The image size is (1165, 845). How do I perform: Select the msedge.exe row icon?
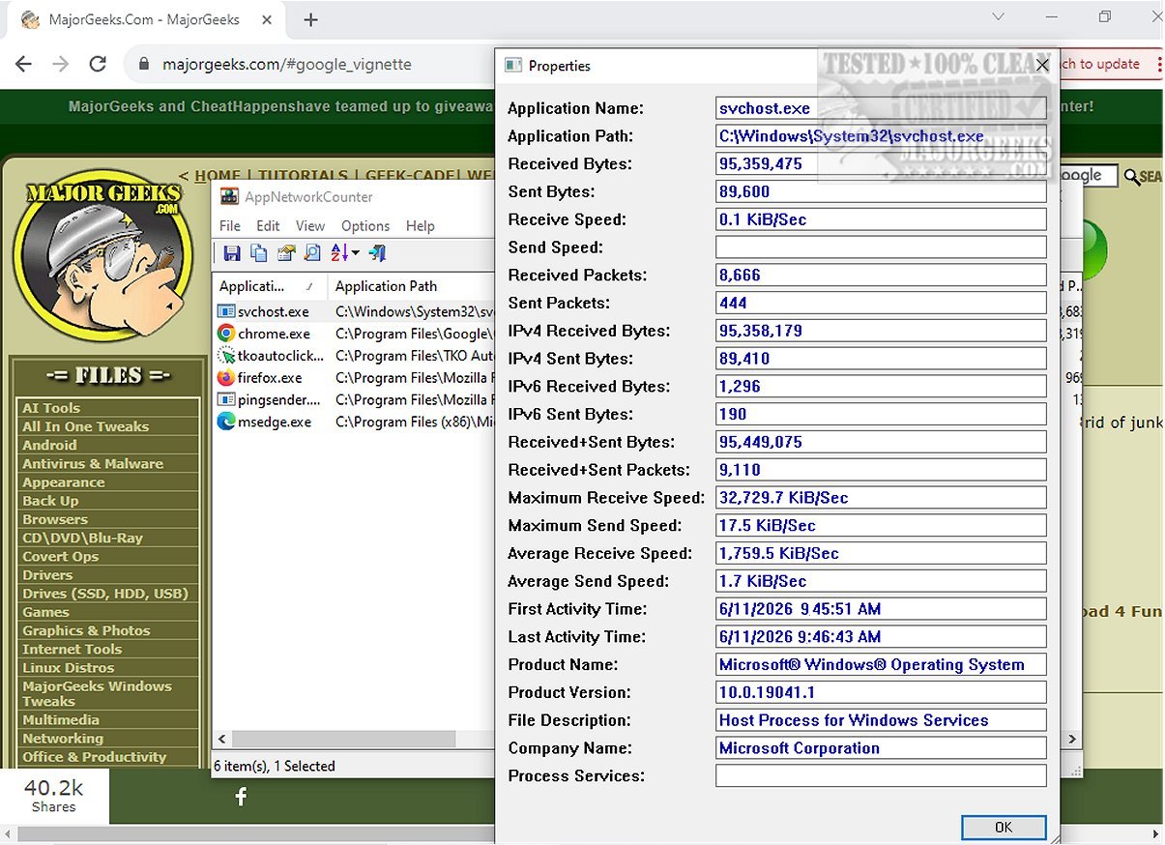[225, 422]
